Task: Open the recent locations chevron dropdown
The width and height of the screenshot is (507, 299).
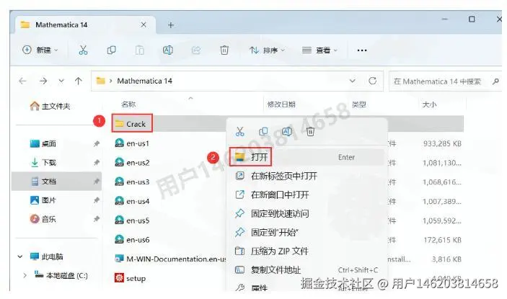Action: (61, 81)
